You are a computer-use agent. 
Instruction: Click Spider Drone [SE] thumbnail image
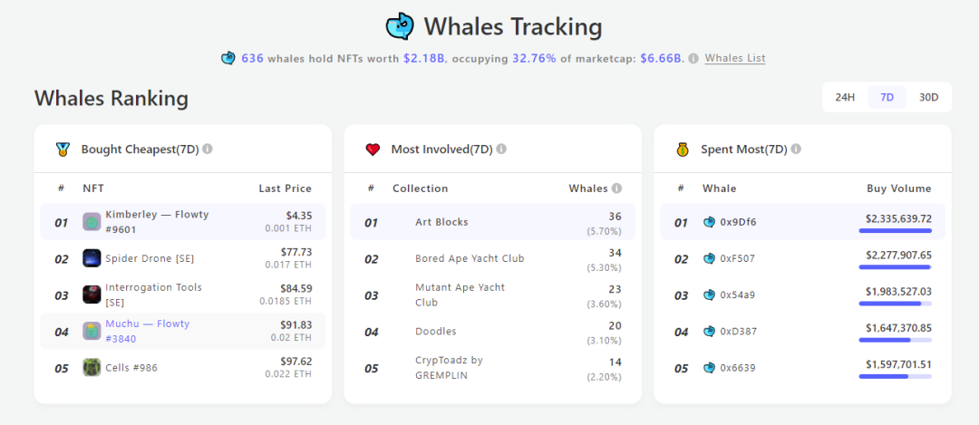coord(92,258)
